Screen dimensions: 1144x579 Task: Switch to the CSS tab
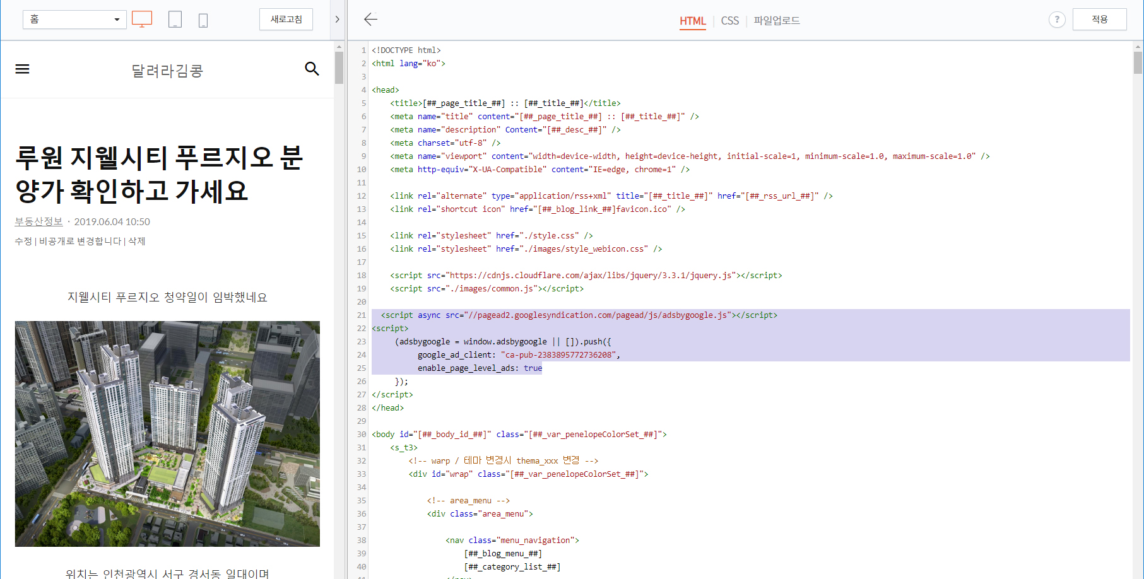click(729, 21)
